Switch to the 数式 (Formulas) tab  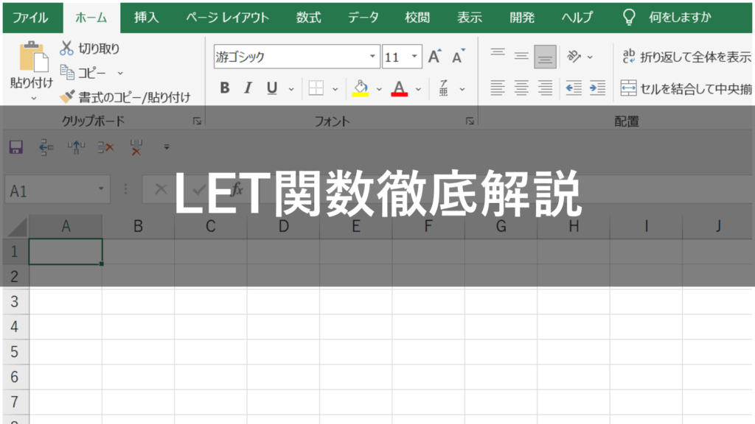(x=308, y=17)
